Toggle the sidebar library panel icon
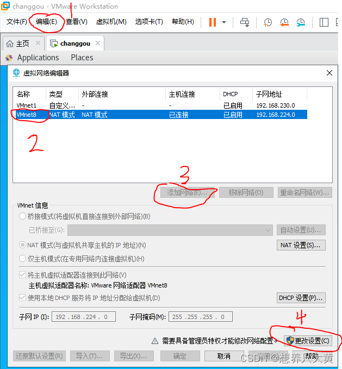This screenshot has width=342, height=369. pos(324,22)
